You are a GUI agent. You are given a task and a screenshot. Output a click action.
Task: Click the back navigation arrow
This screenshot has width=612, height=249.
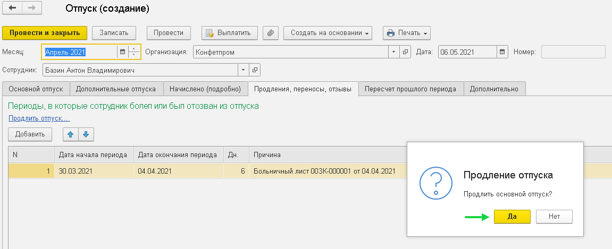tap(12, 8)
